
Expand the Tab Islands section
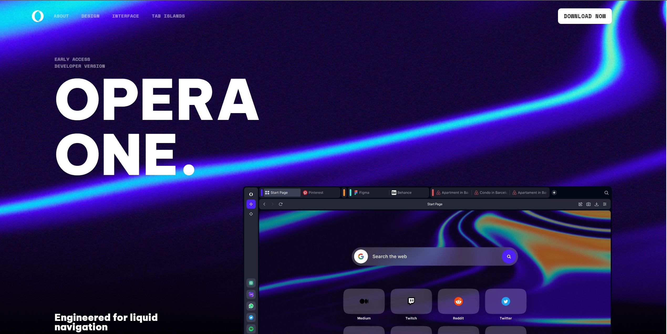(168, 16)
